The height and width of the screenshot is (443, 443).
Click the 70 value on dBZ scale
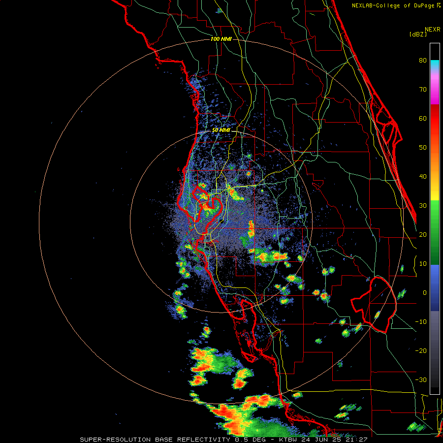click(423, 90)
